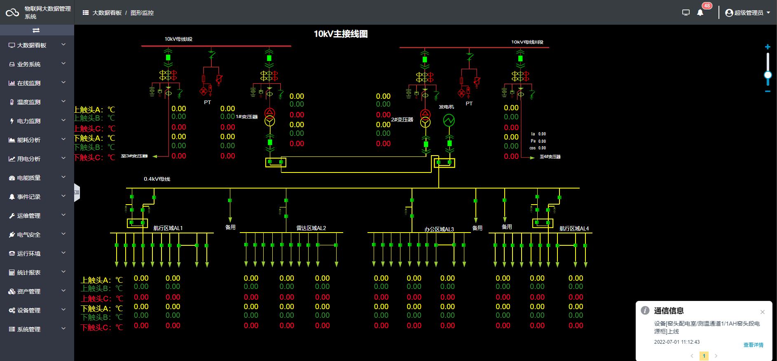777x361 pixels.
Task: Click the 大数据看板 breadcrumb link
Action: click(x=107, y=13)
